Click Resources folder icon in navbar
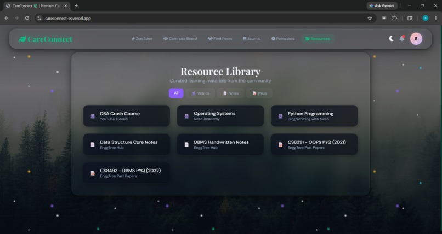The image size is (442, 234). point(308,39)
